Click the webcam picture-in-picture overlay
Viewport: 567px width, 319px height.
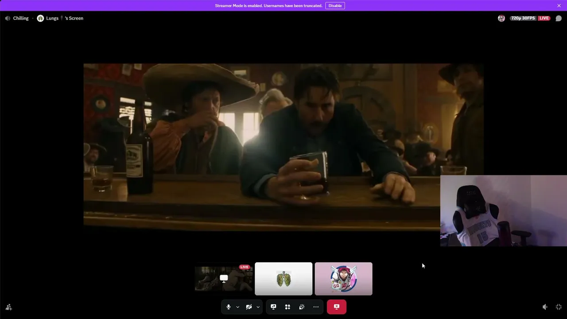pos(504,210)
